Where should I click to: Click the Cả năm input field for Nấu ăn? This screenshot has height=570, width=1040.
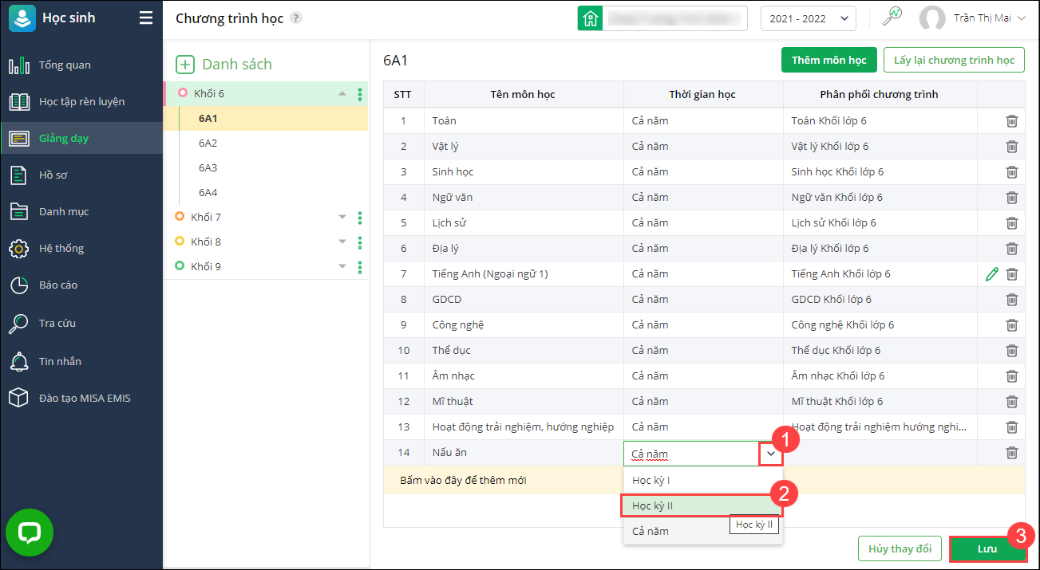pyautogui.click(x=692, y=454)
